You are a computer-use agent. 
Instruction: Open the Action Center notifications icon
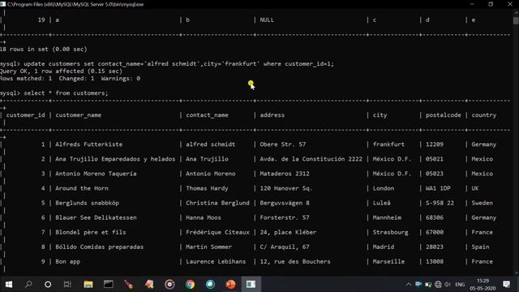(506, 284)
